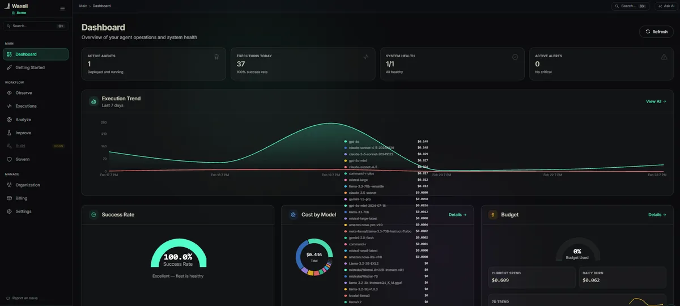
Task: Click the pulse icon on Executions Today card
Action: tap(365, 57)
